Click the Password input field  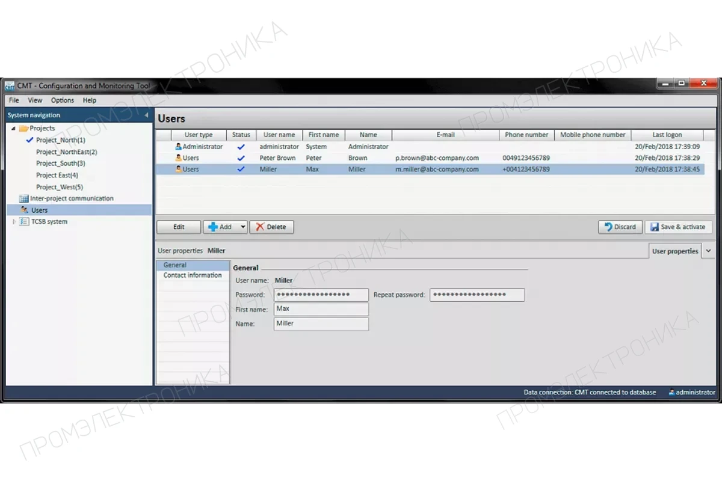point(321,295)
